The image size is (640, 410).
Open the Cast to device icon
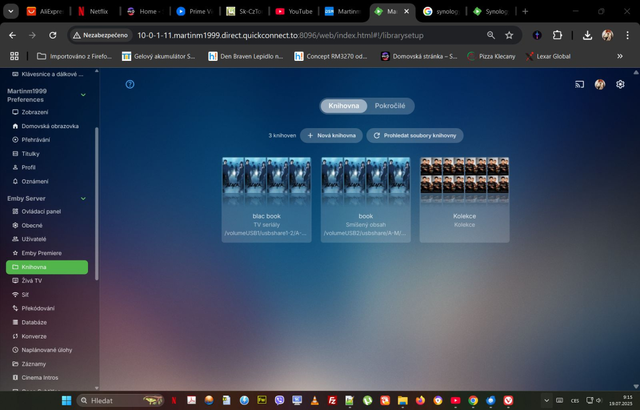click(580, 84)
